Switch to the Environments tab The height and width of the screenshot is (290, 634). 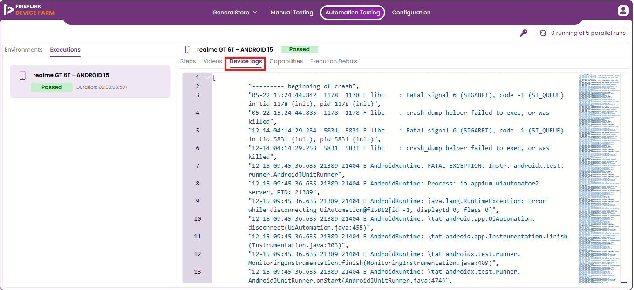pyautogui.click(x=24, y=50)
